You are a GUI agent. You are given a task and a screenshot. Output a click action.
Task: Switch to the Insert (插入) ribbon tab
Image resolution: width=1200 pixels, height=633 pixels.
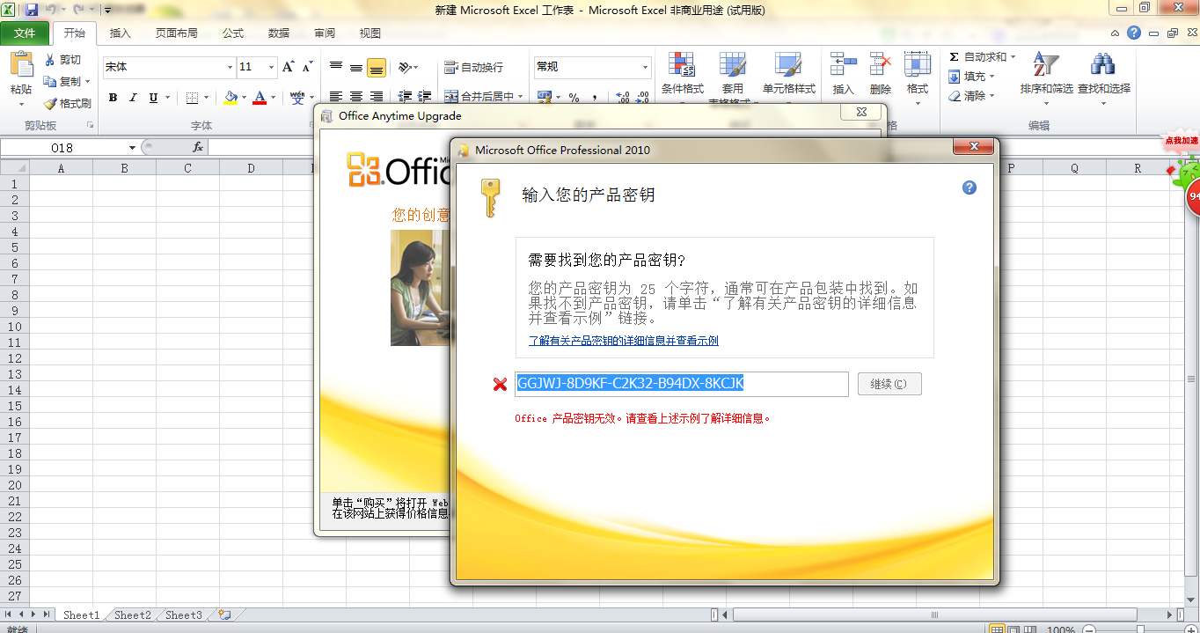click(x=120, y=33)
